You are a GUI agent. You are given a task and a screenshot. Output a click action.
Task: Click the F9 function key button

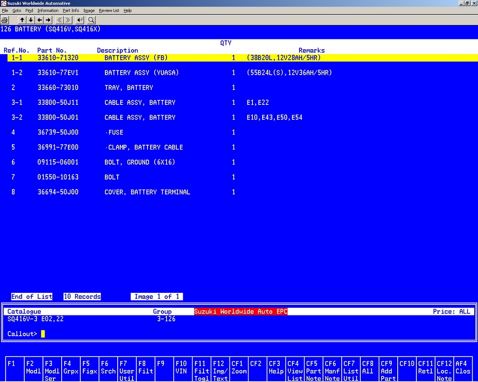pos(164,369)
